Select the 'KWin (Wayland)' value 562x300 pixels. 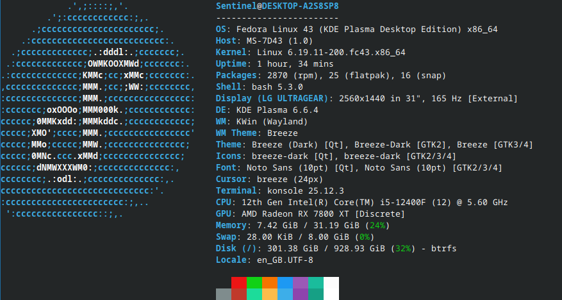pos(272,122)
